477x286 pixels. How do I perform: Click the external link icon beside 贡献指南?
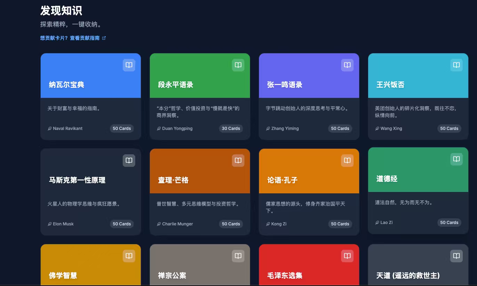click(x=104, y=38)
